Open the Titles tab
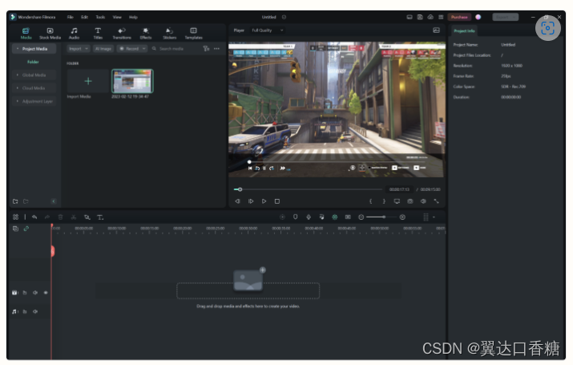Image resolution: width=573 pixels, height=365 pixels. click(98, 33)
